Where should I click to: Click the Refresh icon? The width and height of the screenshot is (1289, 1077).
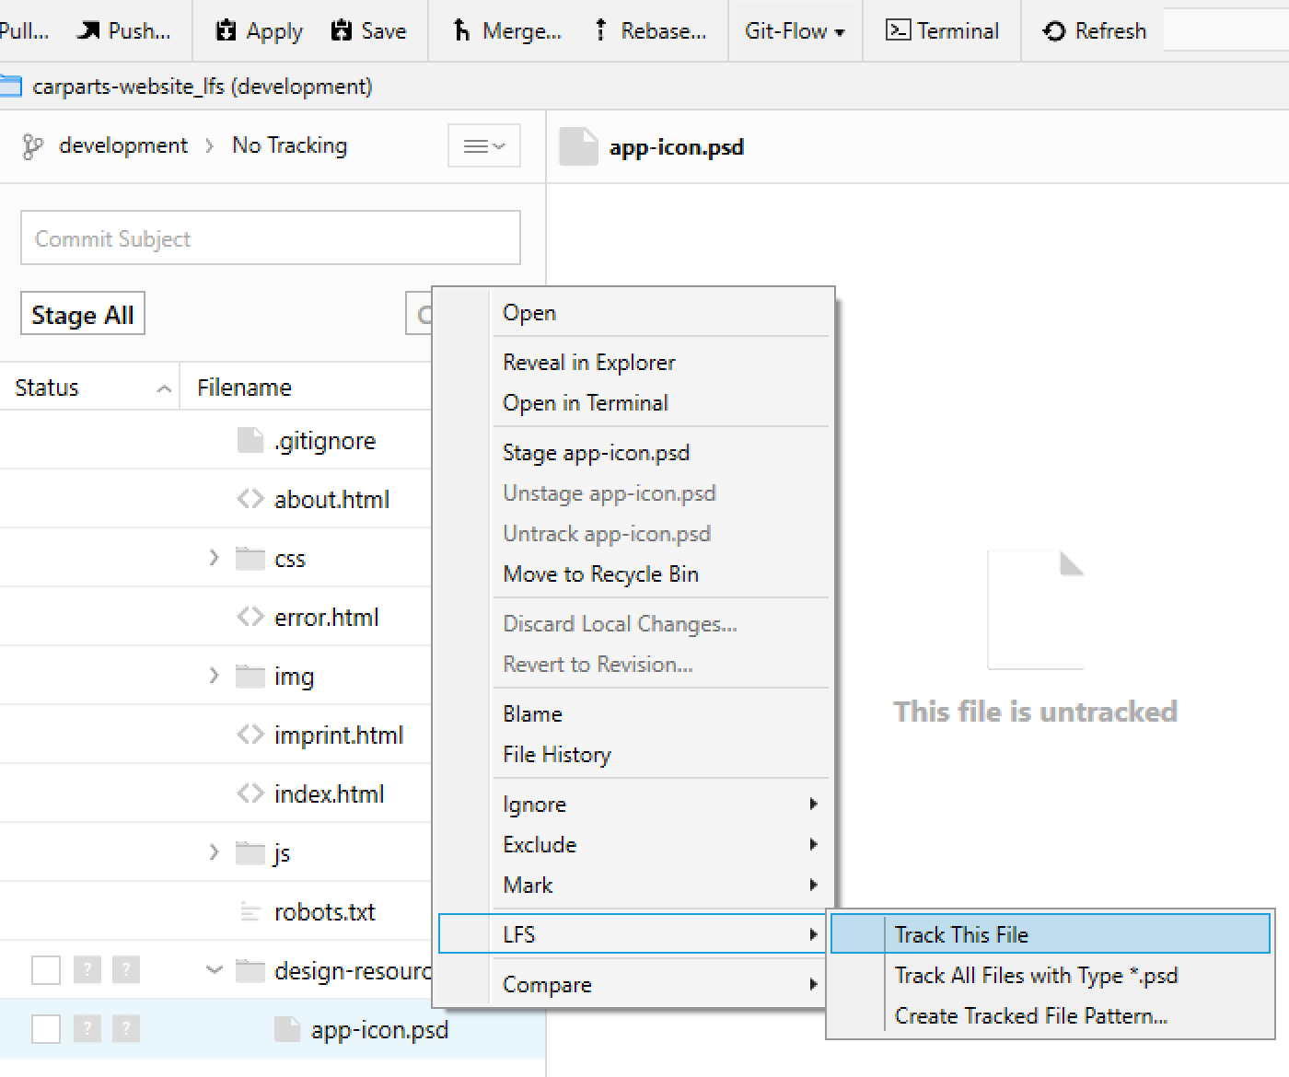click(x=1094, y=30)
